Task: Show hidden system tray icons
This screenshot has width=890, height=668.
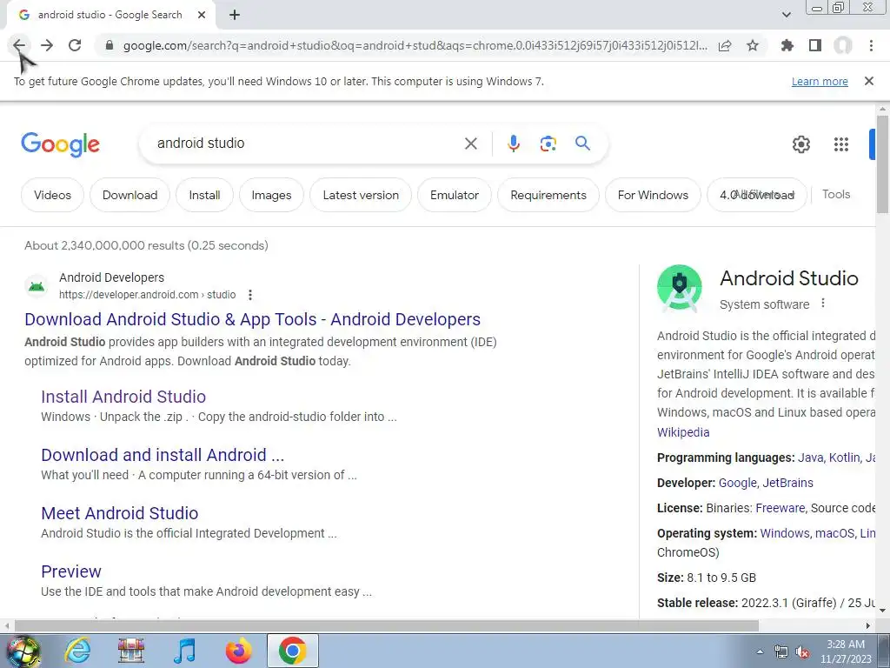Action: pos(760,651)
